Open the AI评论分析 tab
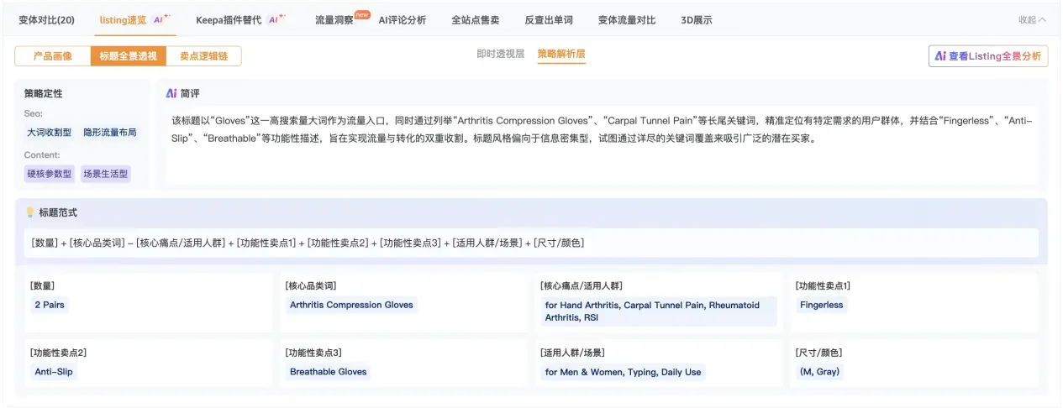 pos(402,20)
